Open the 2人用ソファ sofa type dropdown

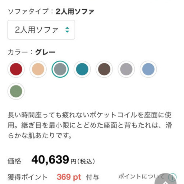point(41,30)
